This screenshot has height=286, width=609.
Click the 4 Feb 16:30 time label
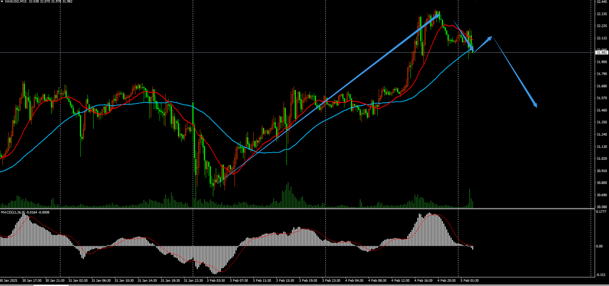point(423,280)
